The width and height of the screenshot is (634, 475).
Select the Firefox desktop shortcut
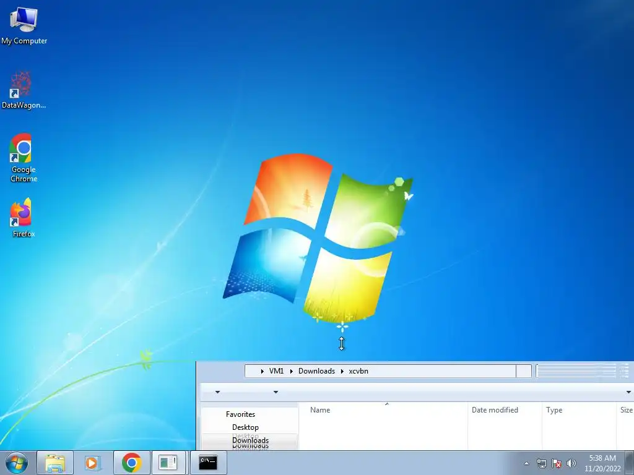tap(24, 217)
